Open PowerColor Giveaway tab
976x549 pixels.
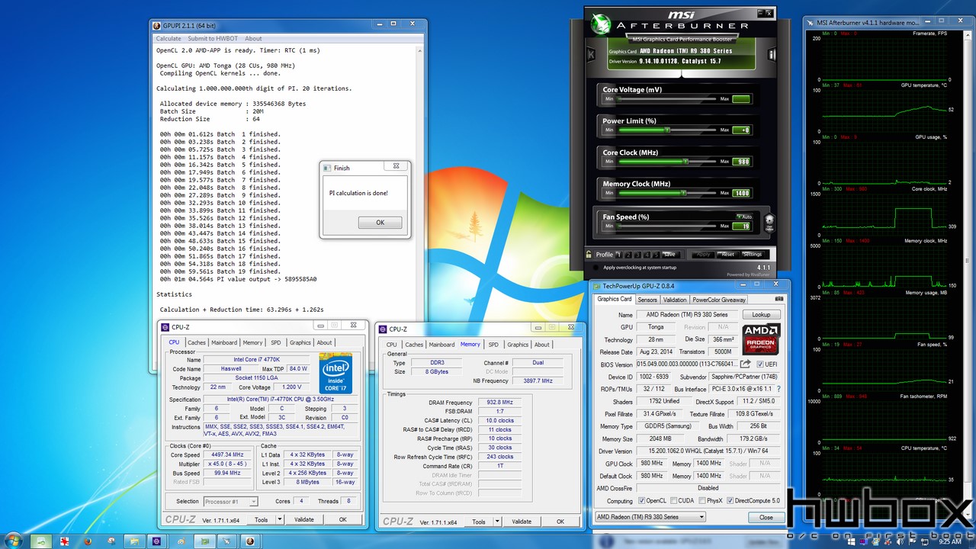pos(719,300)
